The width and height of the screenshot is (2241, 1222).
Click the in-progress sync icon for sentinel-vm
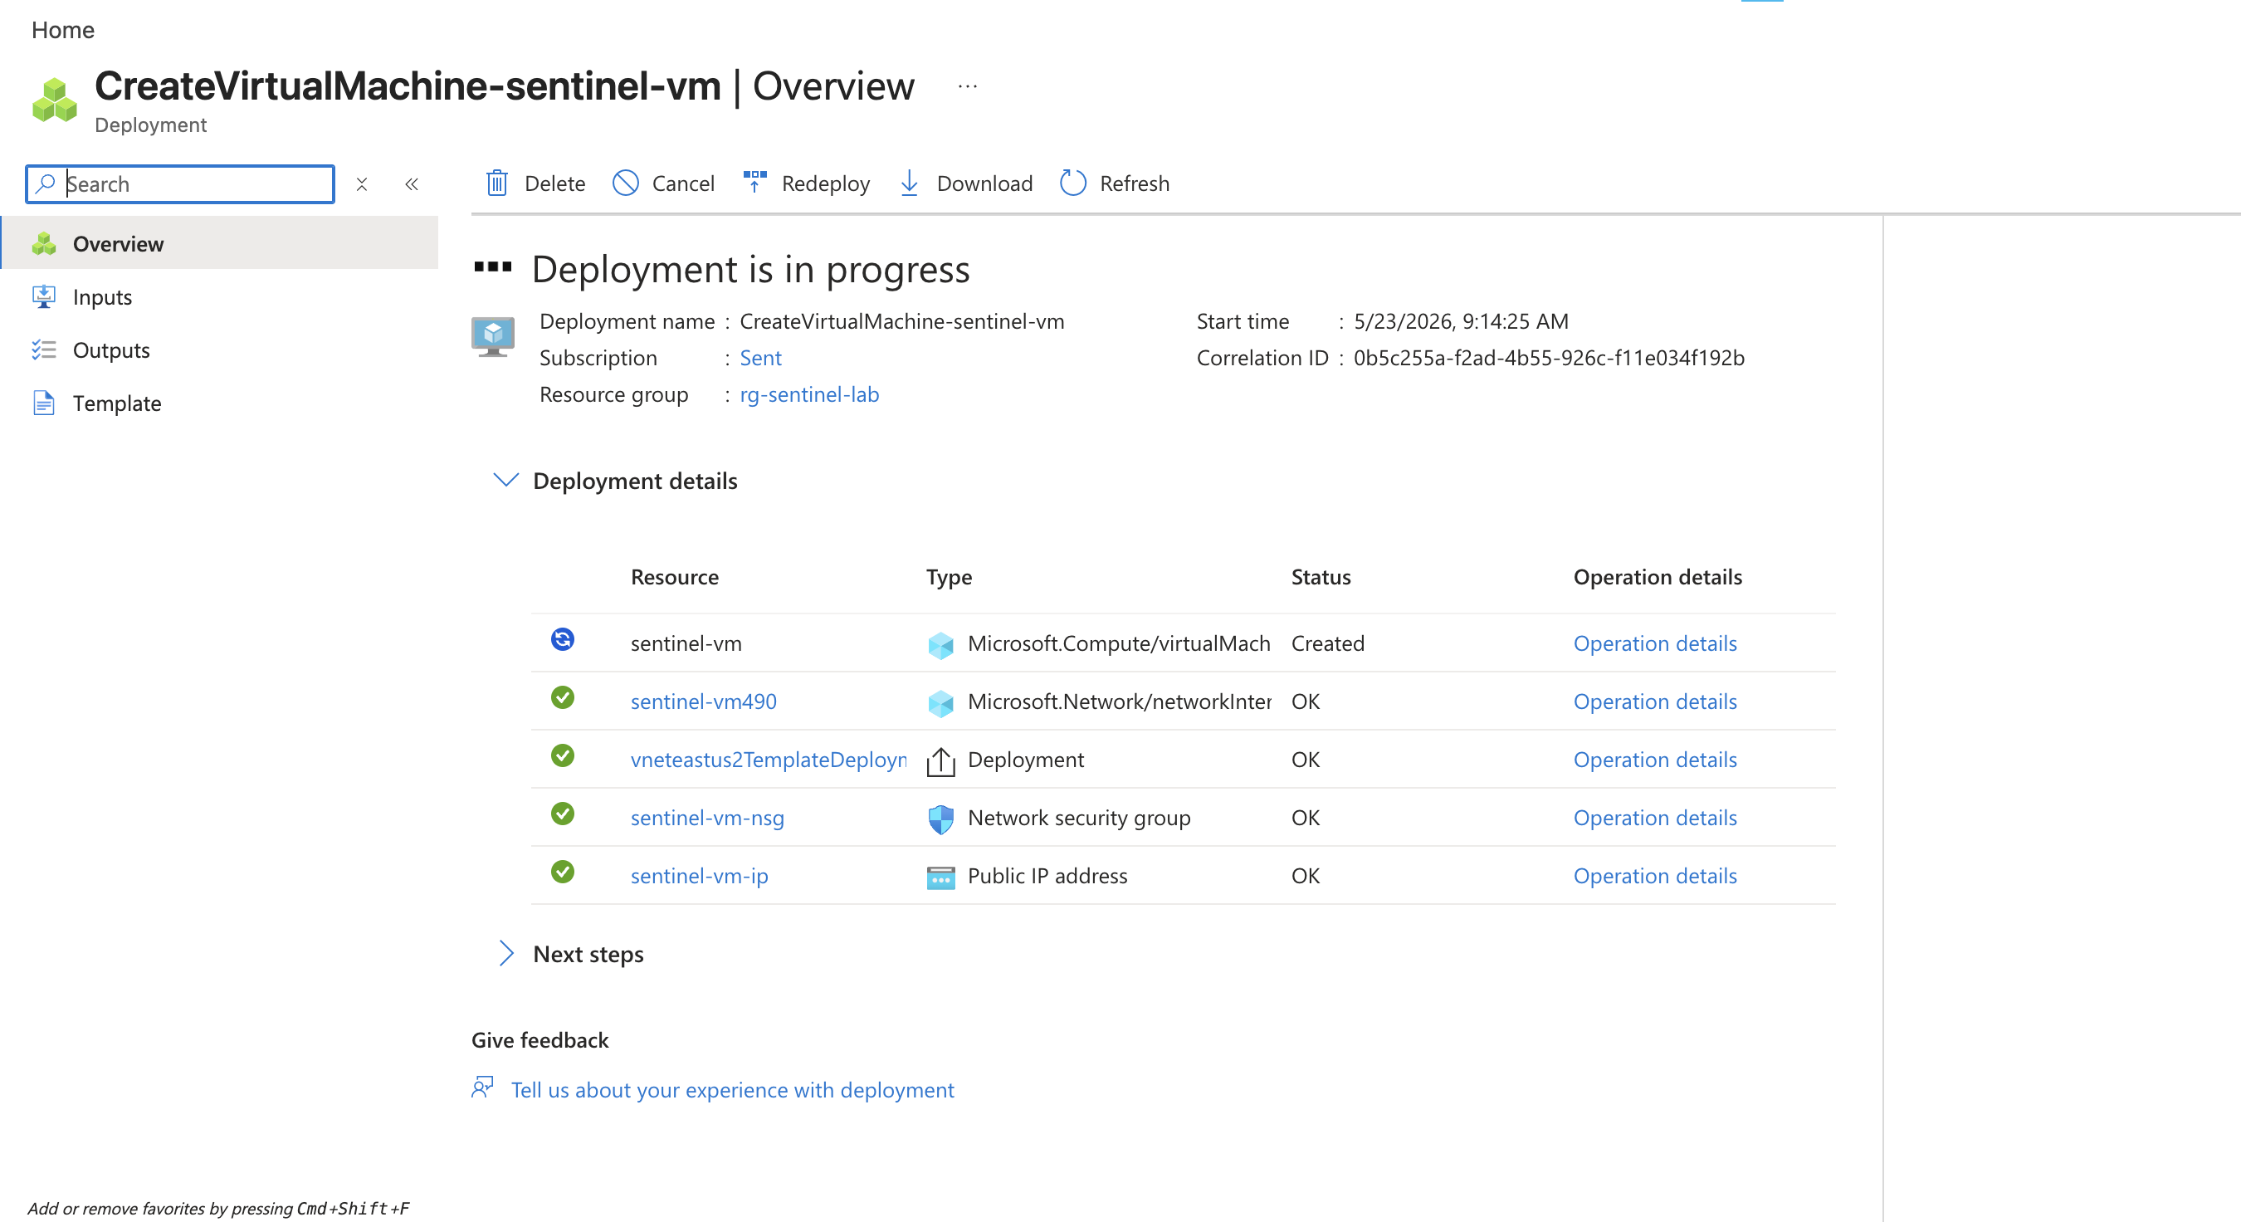coord(562,639)
